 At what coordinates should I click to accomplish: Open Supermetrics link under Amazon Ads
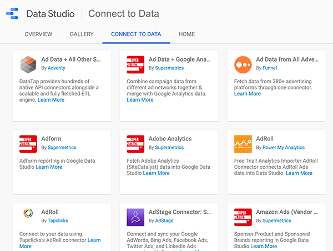click(x=277, y=220)
